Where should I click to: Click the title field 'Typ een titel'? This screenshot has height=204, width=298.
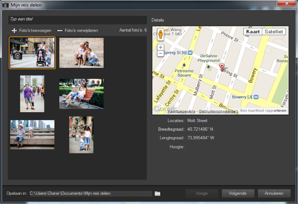77,19
